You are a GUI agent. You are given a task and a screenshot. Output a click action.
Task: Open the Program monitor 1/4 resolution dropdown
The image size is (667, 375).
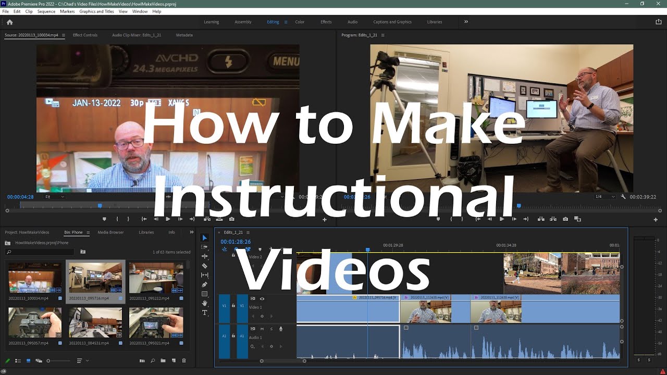point(601,197)
